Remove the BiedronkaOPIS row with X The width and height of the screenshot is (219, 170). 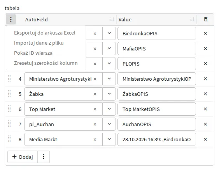(x=205, y=33)
